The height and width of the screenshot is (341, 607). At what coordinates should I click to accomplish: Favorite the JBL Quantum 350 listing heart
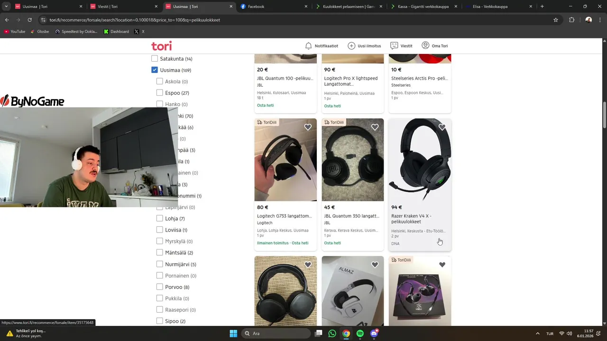click(x=375, y=127)
